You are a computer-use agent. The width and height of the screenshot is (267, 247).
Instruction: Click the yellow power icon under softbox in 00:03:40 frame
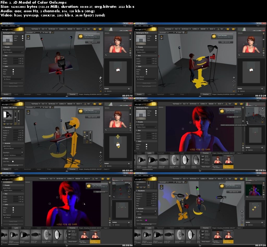point(5,124)
